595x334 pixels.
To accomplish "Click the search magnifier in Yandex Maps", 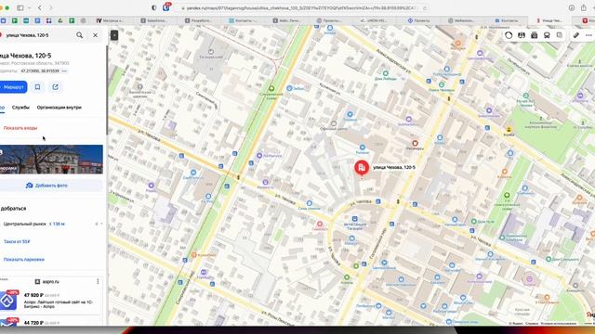I will coord(79,35).
